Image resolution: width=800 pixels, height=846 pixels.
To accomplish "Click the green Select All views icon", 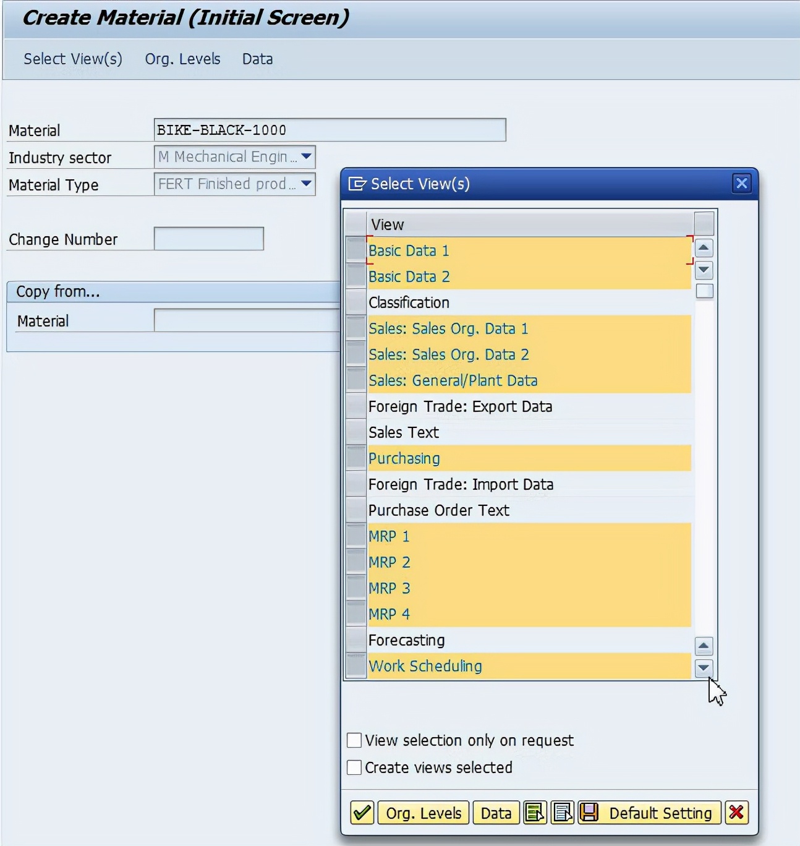I will 535,813.
